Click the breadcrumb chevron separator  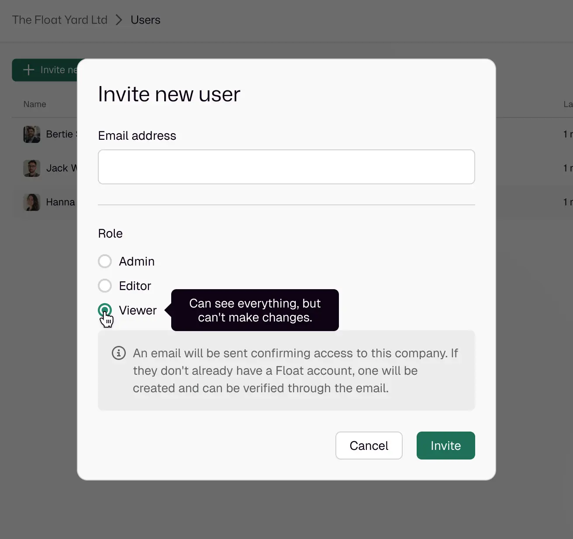coord(119,20)
